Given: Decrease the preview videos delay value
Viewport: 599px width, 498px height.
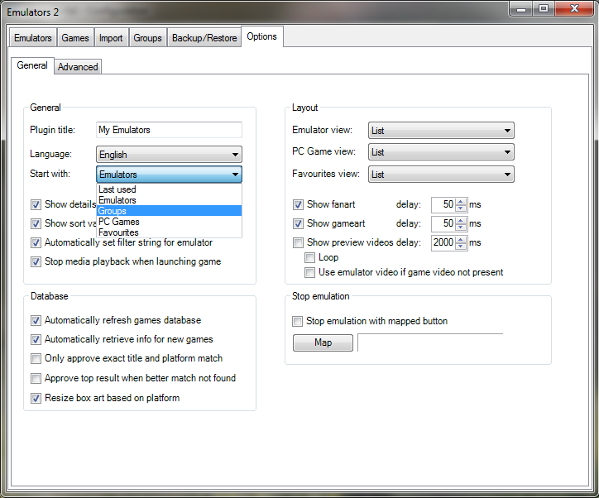Looking at the screenshot, I should pyautogui.click(x=461, y=247).
